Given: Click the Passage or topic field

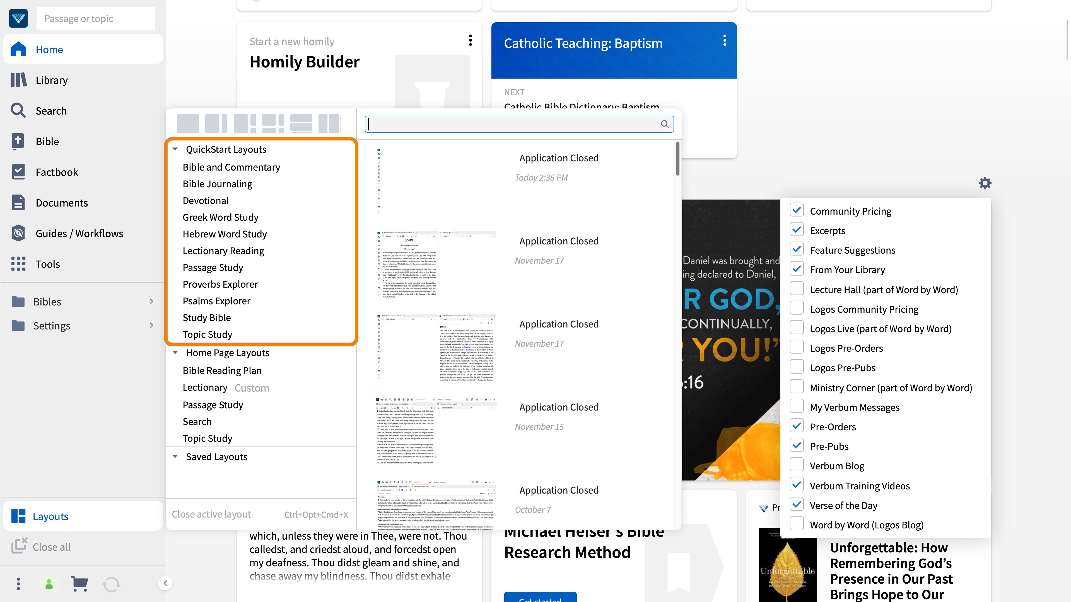Looking at the screenshot, I should 96,18.
